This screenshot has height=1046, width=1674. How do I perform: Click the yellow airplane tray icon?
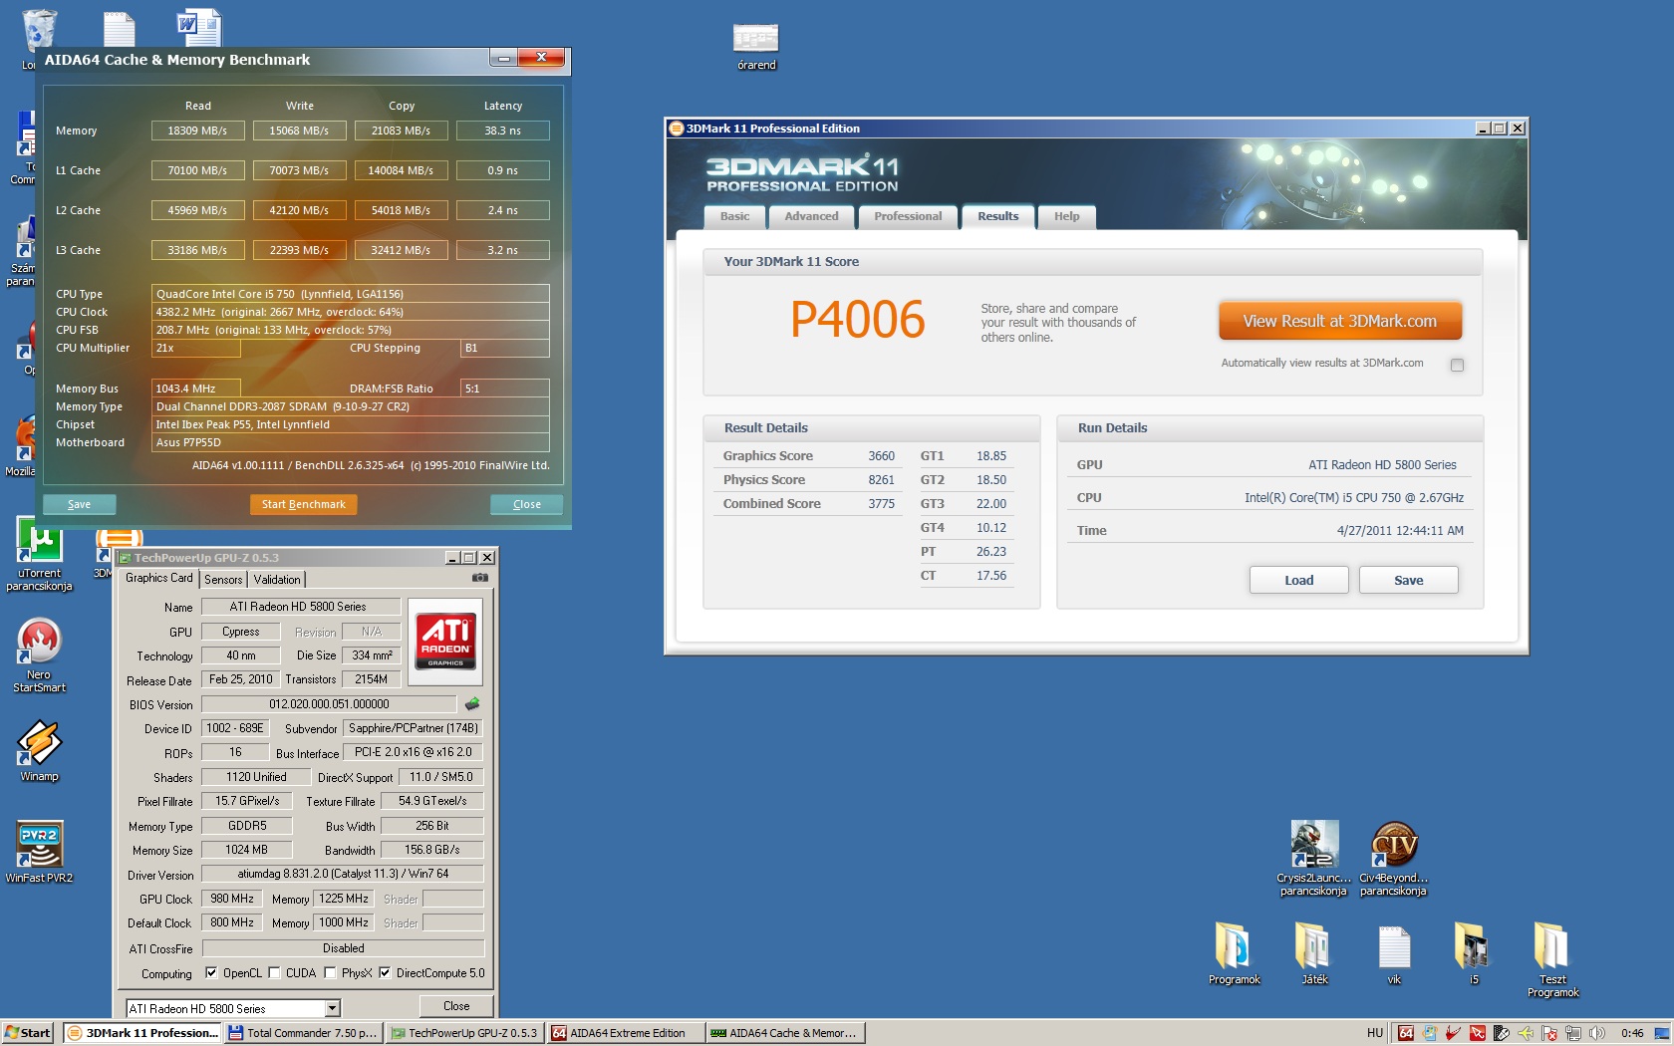[1525, 1033]
